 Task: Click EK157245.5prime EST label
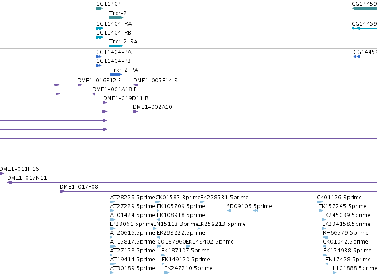pyautogui.click(x=342, y=206)
